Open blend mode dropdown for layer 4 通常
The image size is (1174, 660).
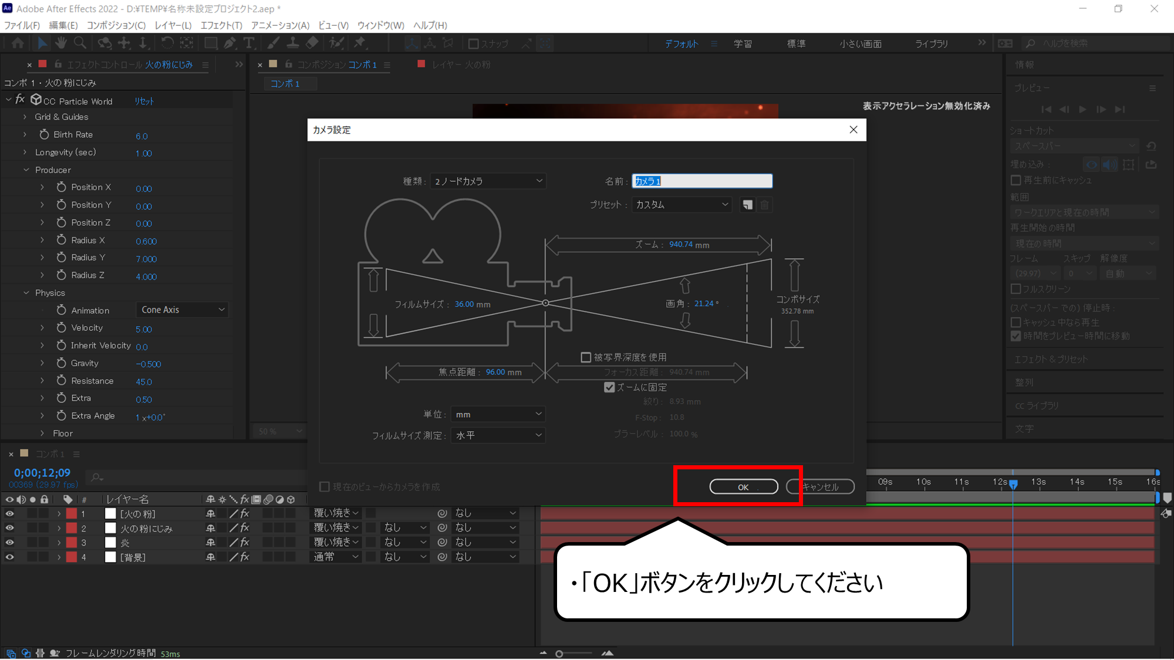[x=336, y=557]
